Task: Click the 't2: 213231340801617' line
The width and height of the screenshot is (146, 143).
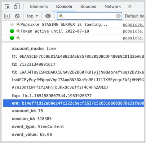Action: (x=34, y=65)
